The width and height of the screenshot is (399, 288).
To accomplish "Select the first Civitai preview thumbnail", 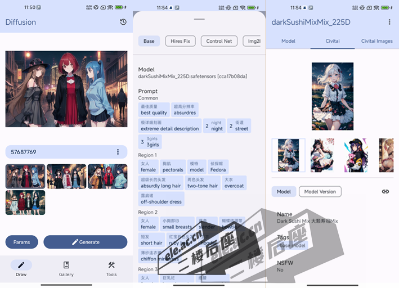I will click(288, 155).
